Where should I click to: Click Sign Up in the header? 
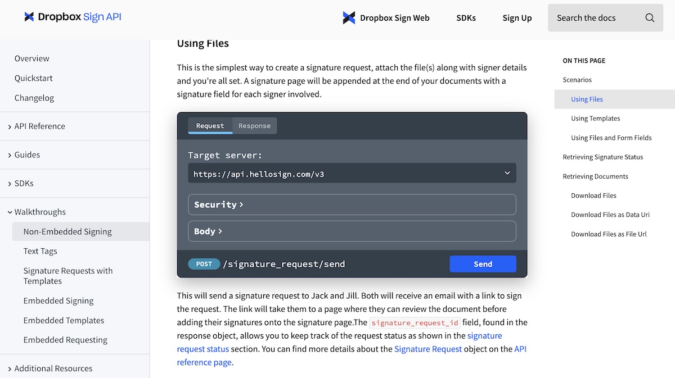[517, 18]
